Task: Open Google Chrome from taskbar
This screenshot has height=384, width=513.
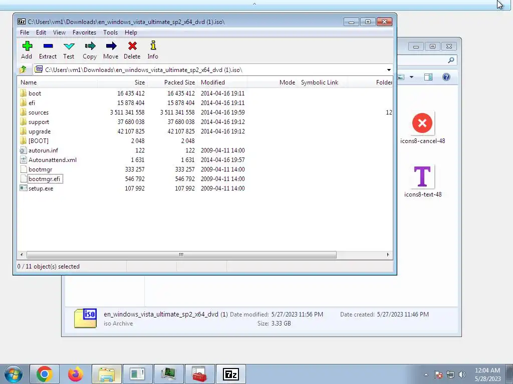Action: (x=45, y=374)
